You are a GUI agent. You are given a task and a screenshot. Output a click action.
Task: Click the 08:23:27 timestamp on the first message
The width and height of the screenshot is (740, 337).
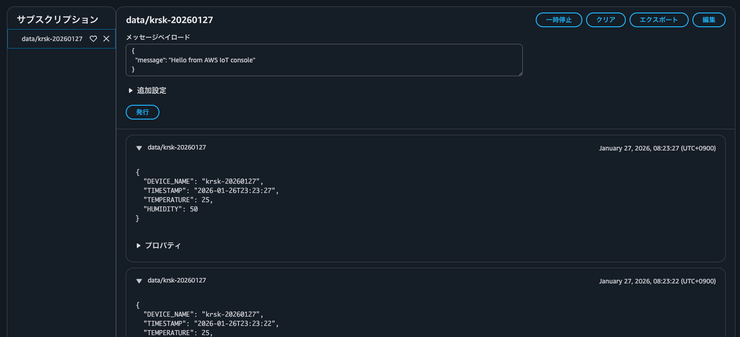click(657, 148)
